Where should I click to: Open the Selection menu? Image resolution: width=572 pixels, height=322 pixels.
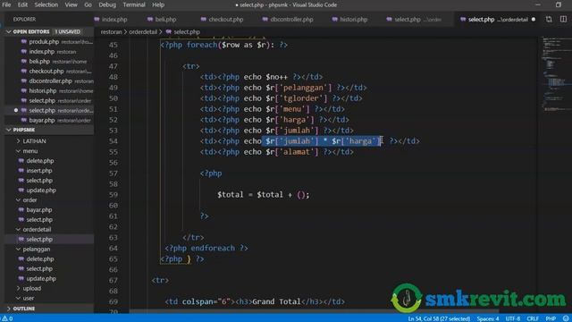click(46, 4)
